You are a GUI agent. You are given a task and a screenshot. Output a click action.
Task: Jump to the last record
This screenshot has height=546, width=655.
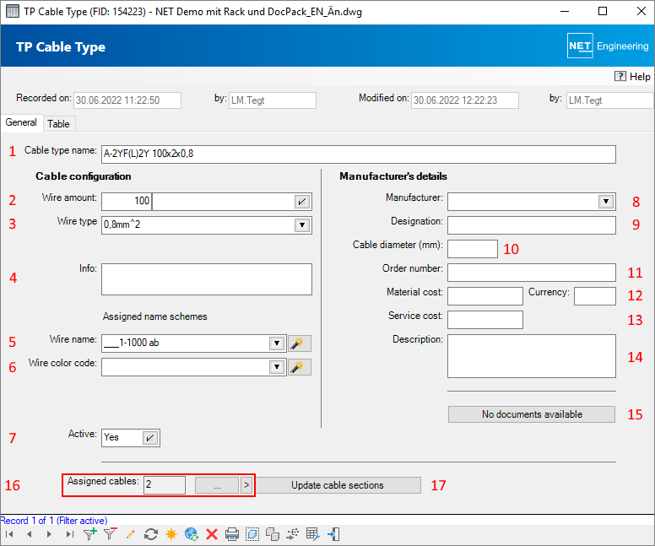(x=70, y=534)
